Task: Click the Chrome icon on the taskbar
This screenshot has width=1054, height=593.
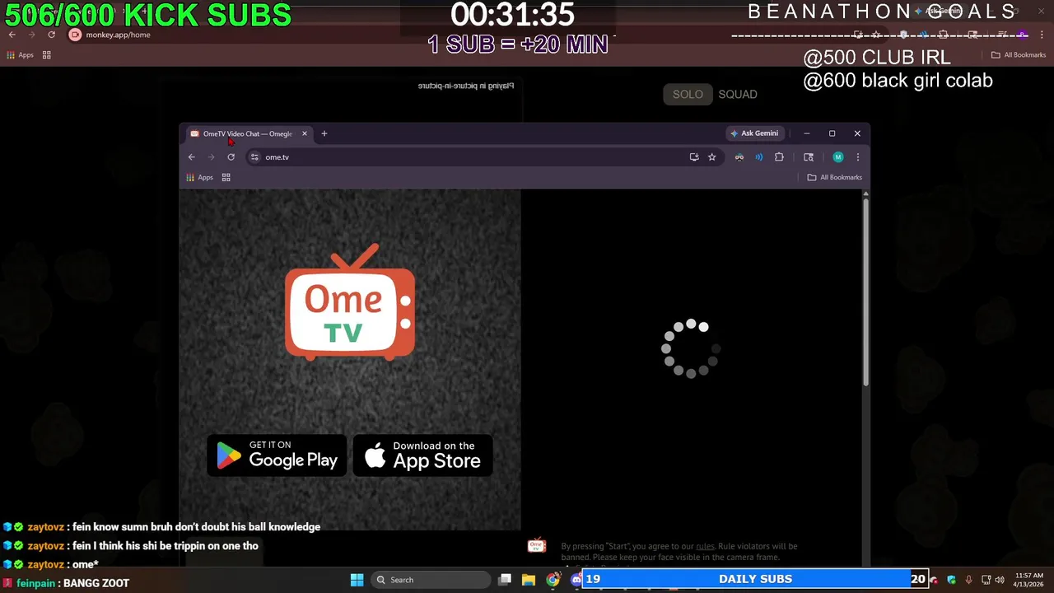Action: [x=553, y=580]
